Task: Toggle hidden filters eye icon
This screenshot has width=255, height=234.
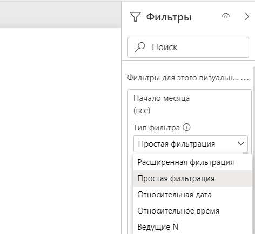Action: point(226,16)
